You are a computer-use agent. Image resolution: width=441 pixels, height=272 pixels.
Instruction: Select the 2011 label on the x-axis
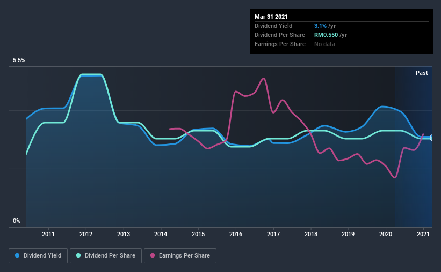(x=48, y=234)
